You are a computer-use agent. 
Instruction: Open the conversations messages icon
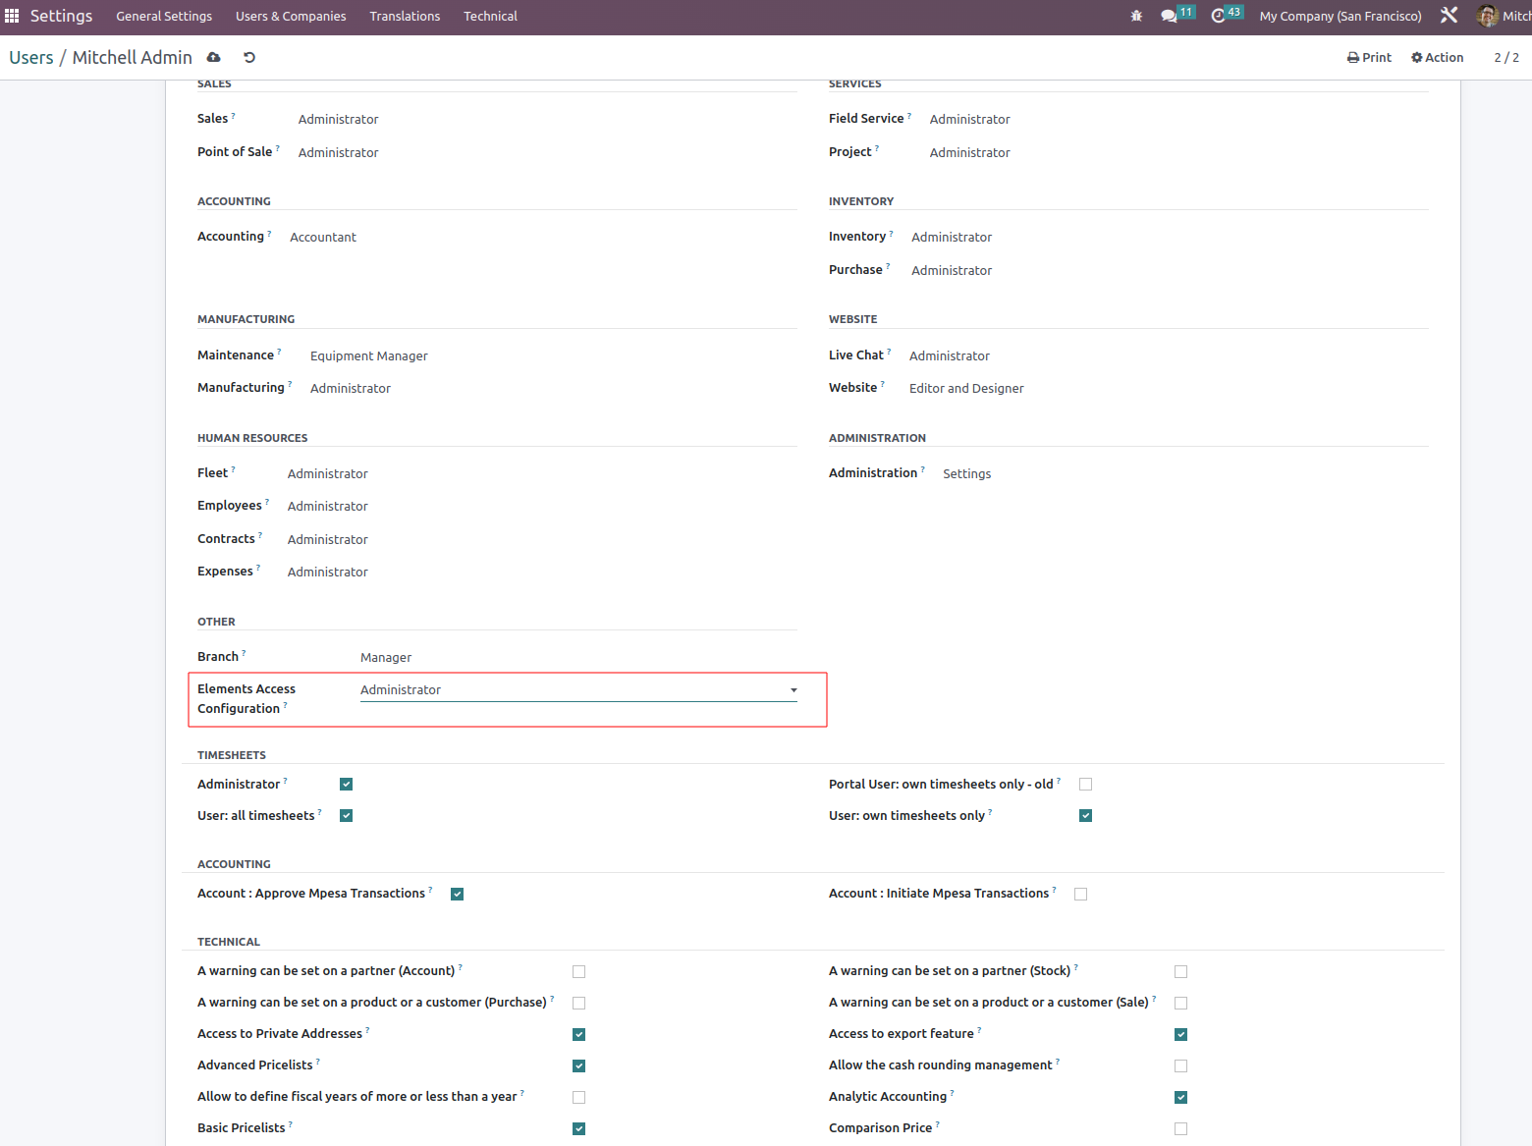pos(1169,16)
